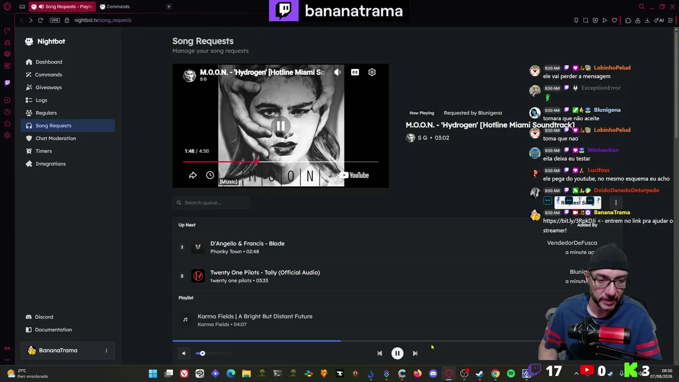Click the bit.ly link in BananaTrama's chat message
Image resolution: width=679 pixels, height=382 pixels.
(569, 221)
